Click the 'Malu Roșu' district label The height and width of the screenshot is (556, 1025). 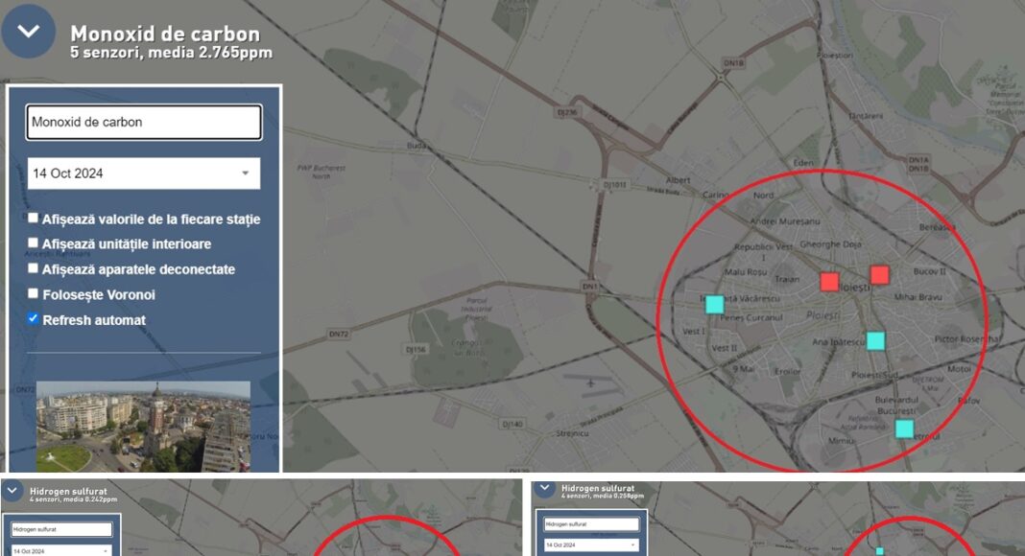(745, 271)
